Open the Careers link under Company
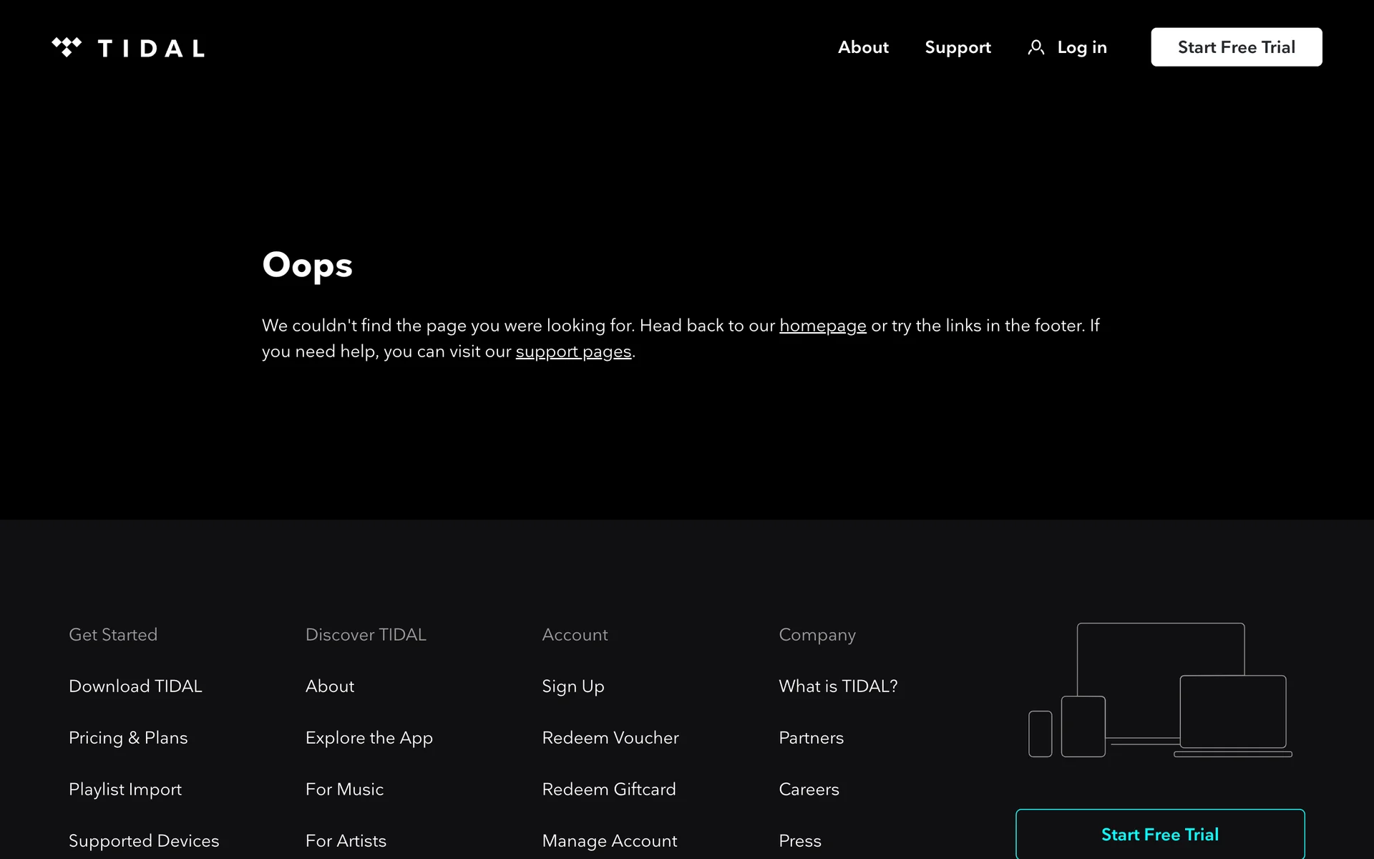The height and width of the screenshot is (859, 1374). tap(809, 789)
